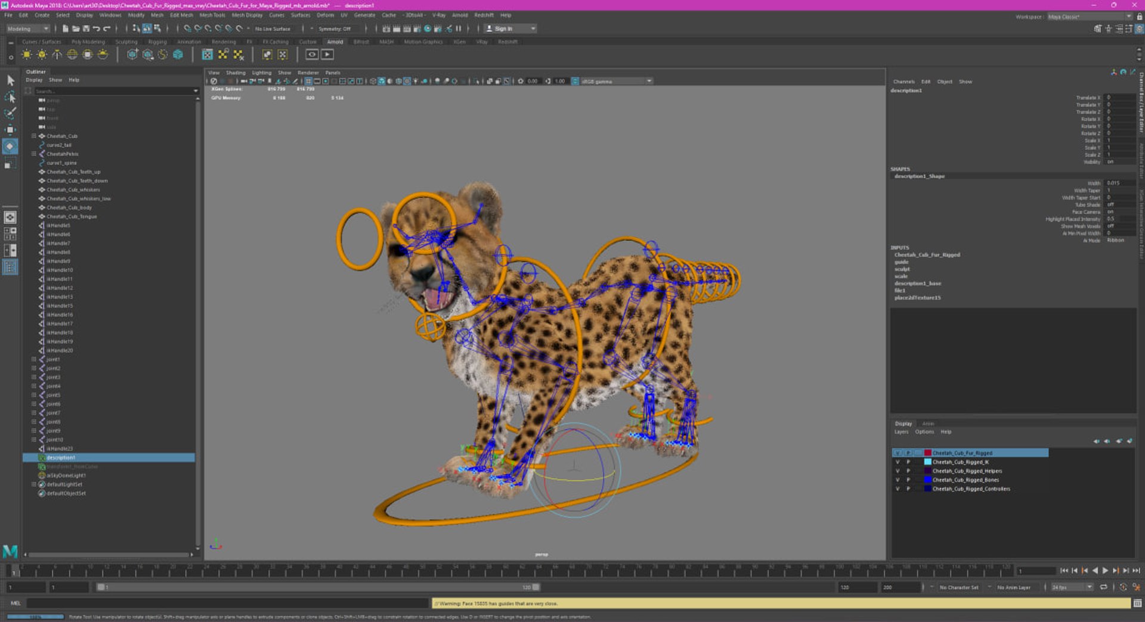The width and height of the screenshot is (1145, 622).
Task: Select the Scale tool in toolbox
Action: tap(10, 163)
